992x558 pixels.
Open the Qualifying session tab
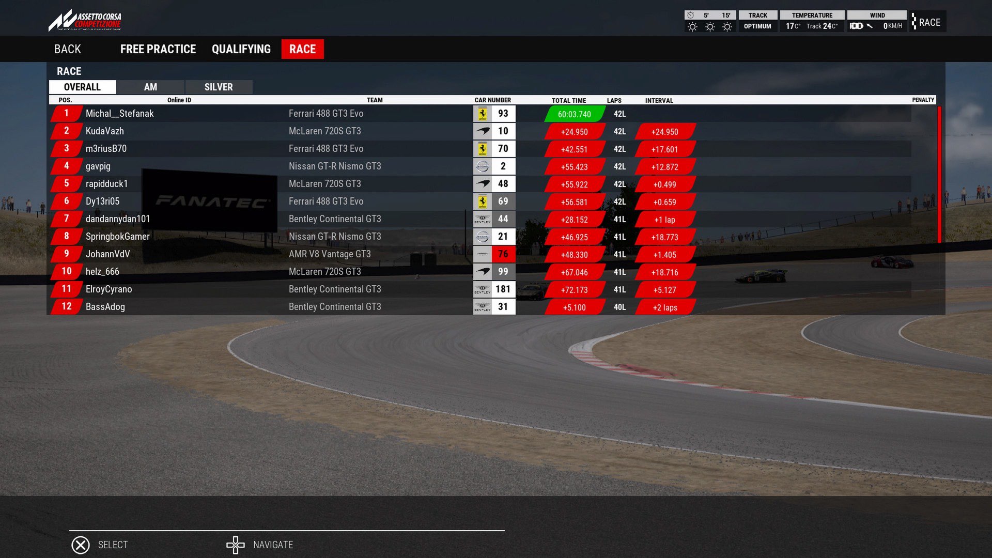[x=241, y=49]
